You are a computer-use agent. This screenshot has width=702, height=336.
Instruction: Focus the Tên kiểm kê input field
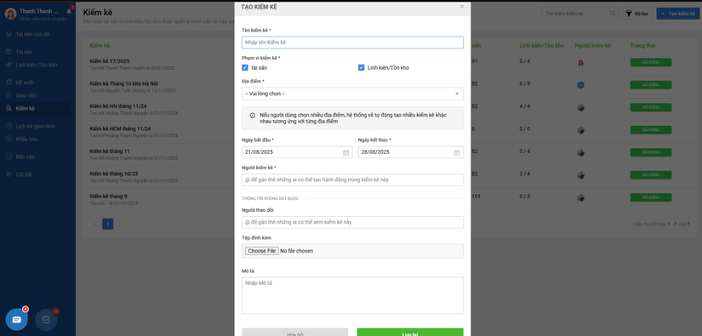point(352,43)
